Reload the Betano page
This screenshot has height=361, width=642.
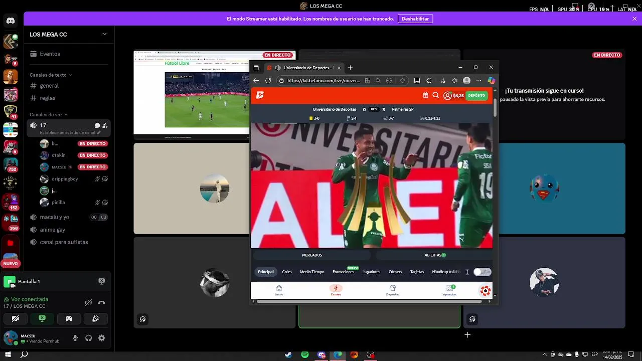268,80
